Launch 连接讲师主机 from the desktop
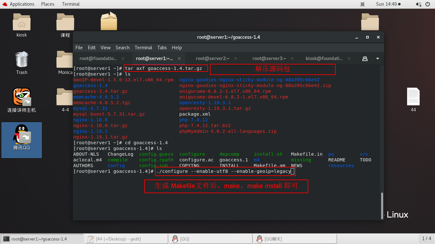This screenshot has width=435, height=244. pyautogui.click(x=21, y=100)
